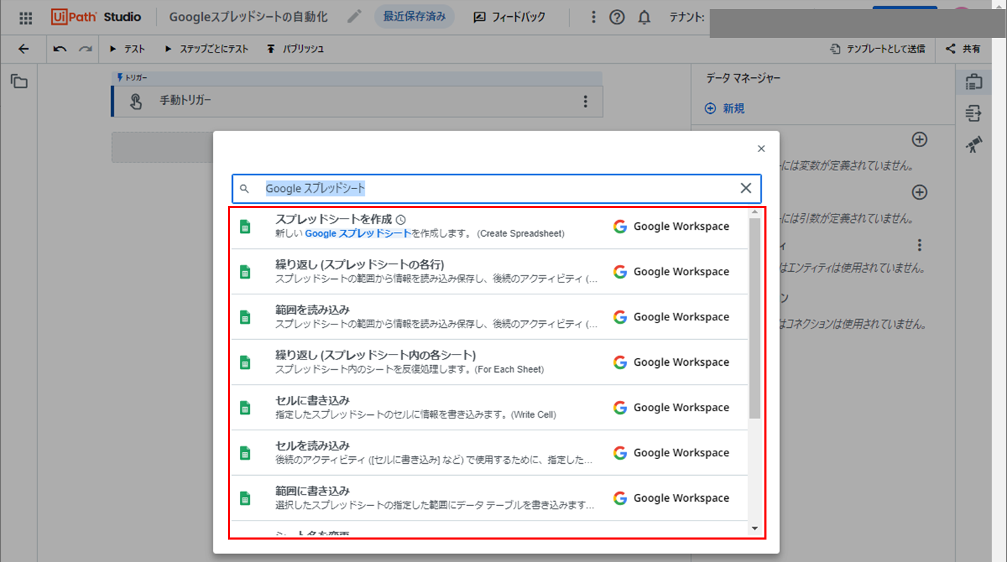
Task: Add a variable with the first plus icon
Action: coord(919,139)
